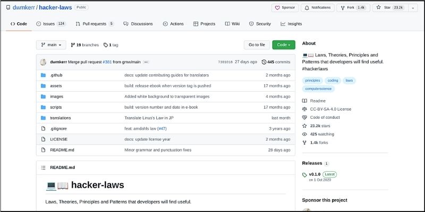Click the translations folder icon
This screenshot has height=212, width=425.
43,118
